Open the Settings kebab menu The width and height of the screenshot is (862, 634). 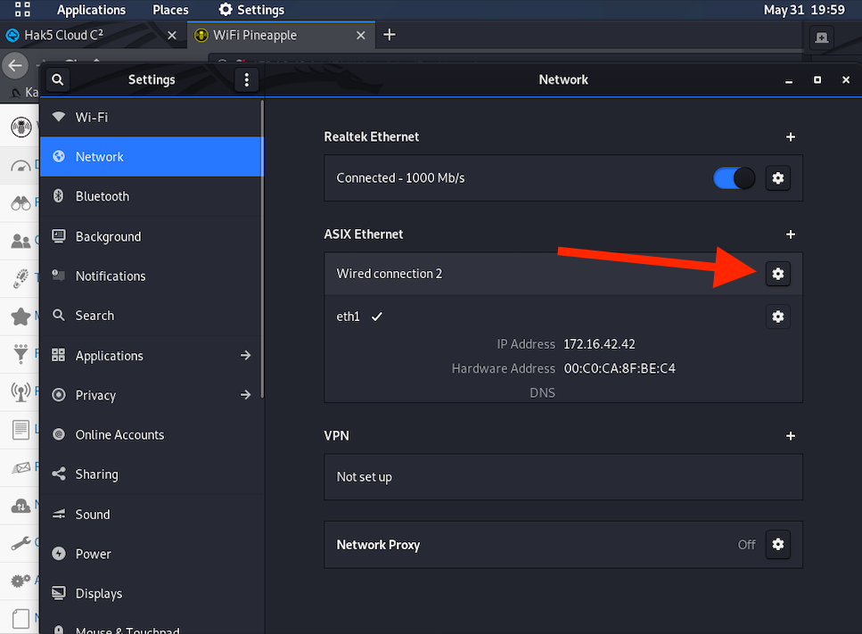tap(246, 79)
